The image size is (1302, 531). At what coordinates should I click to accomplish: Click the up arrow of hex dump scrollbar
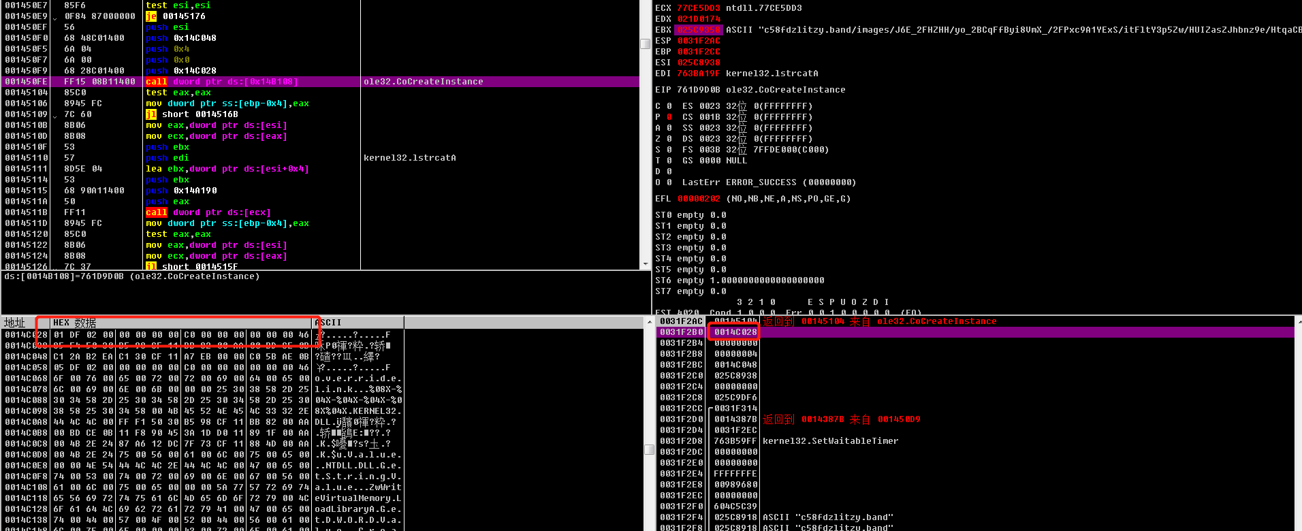[649, 322]
